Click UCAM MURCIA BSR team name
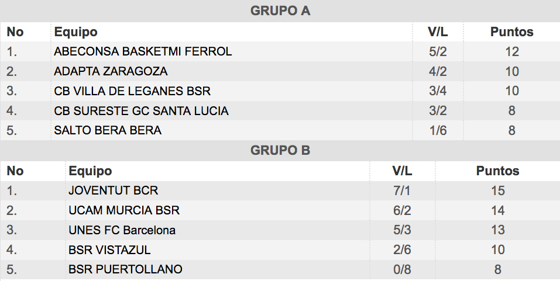This screenshot has height=281, width=560. coord(124,210)
